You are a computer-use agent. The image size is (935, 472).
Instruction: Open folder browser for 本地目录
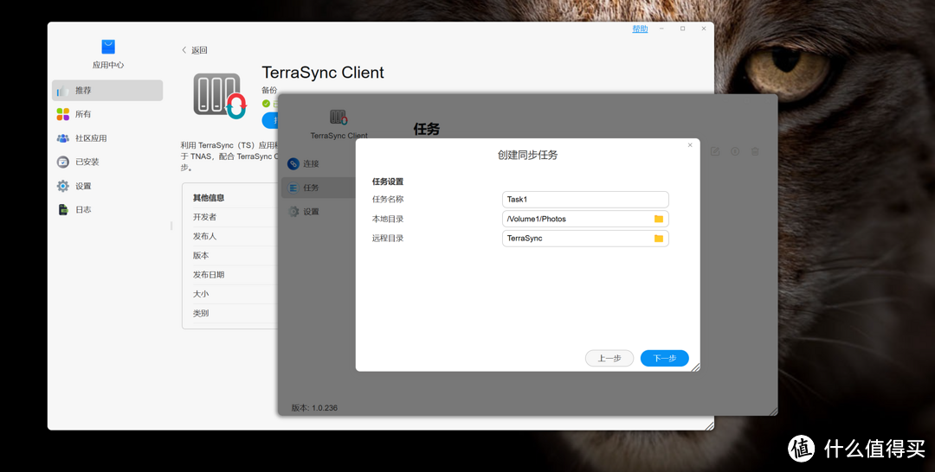point(658,219)
